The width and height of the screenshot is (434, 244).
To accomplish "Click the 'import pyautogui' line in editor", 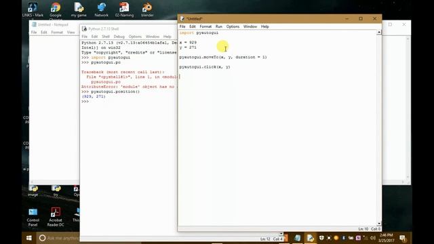I will tap(199, 33).
